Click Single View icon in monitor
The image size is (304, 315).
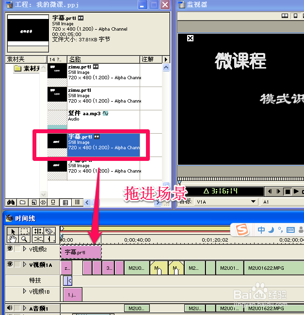[296, 16]
